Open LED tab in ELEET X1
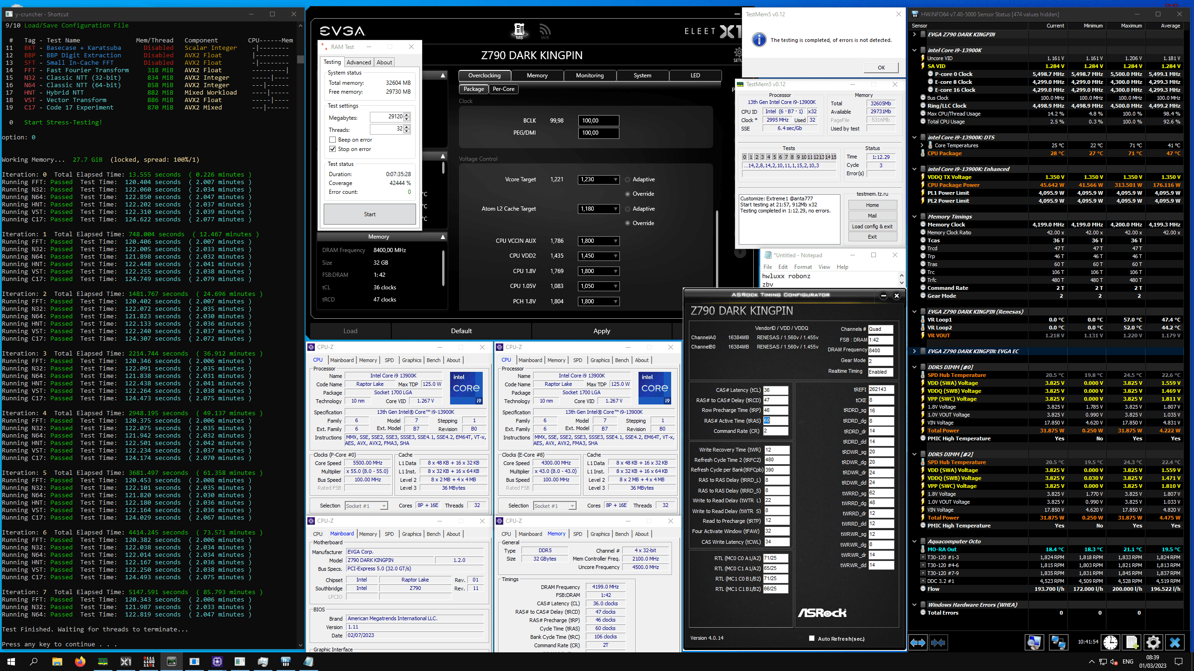 coord(695,75)
